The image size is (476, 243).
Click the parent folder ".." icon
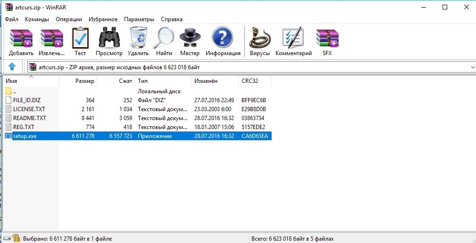[x=8, y=91]
